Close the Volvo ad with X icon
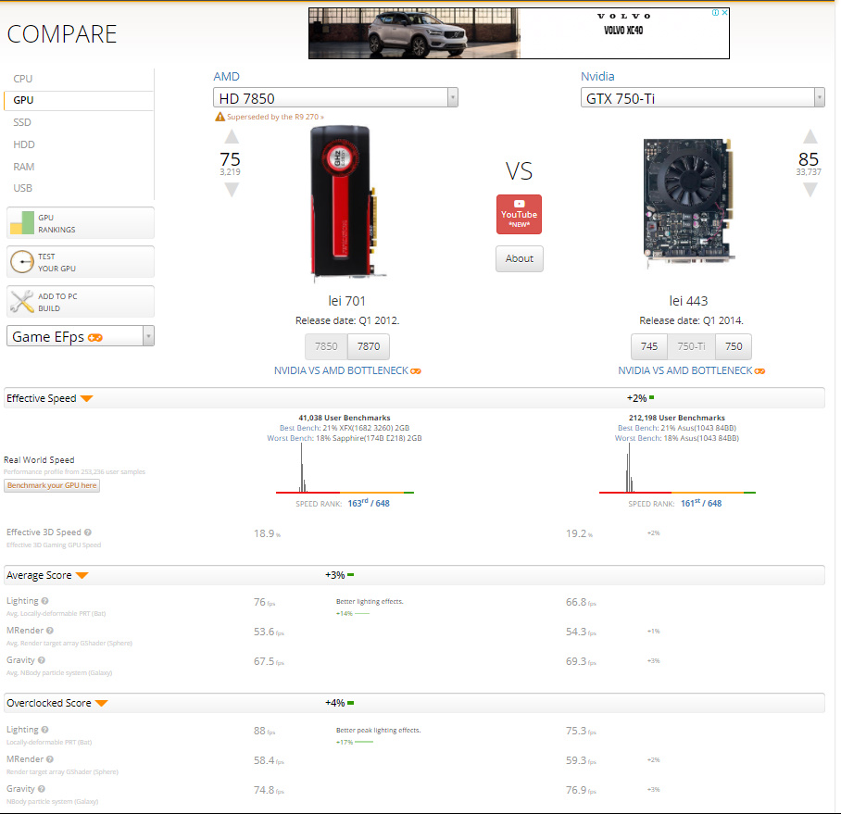This screenshot has width=841, height=814. (x=724, y=12)
